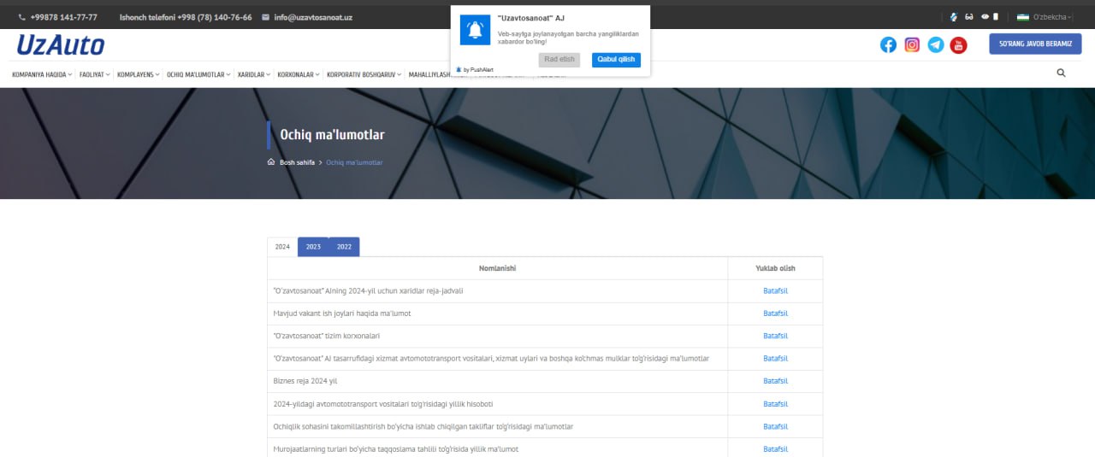
Task: Click the Ochiq ma'lumotlar page heading
Action: [332, 135]
